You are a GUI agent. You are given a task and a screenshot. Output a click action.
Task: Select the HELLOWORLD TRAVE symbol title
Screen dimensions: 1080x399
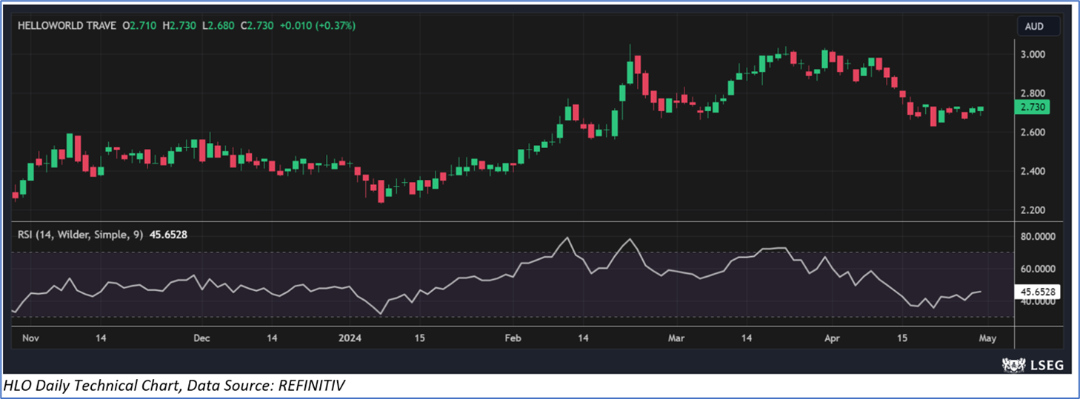pos(68,26)
